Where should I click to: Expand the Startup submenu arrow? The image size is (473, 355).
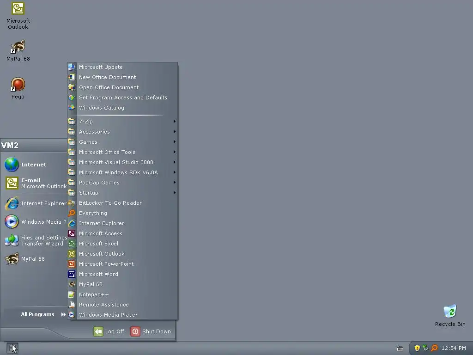pos(174,193)
